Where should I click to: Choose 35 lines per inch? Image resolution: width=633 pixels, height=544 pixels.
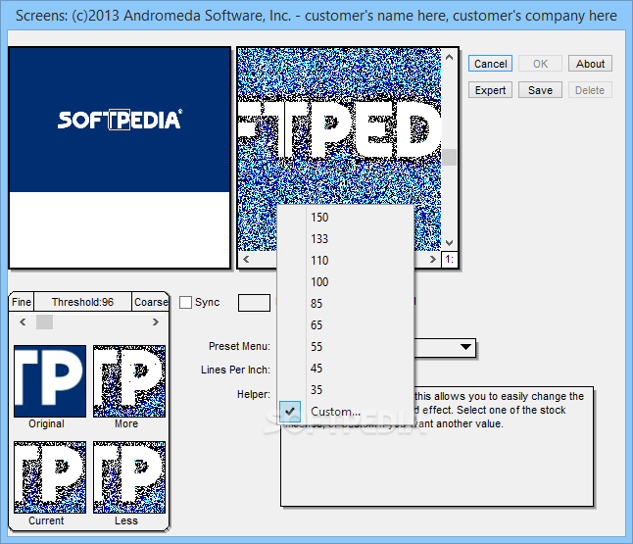[346, 390]
